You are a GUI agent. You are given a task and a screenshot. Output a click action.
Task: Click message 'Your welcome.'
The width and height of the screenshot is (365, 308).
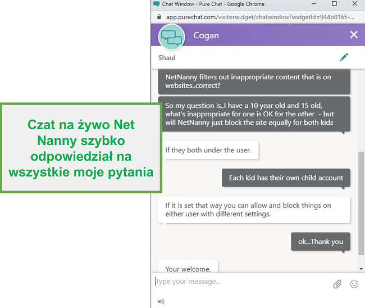coord(188,266)
